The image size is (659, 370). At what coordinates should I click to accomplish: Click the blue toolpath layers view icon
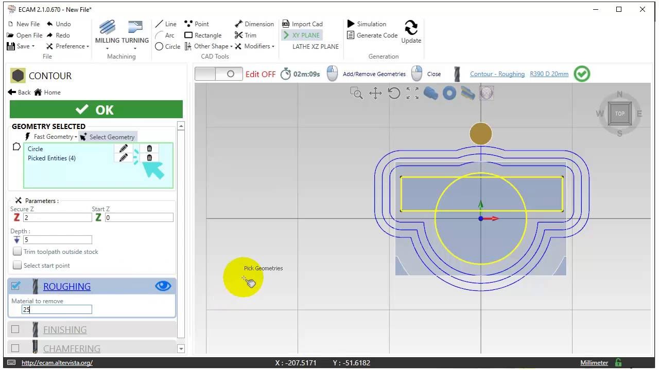[x=468, y=93]
